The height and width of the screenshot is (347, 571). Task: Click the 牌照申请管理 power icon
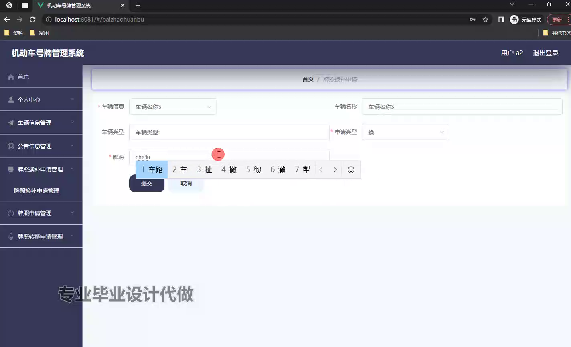pyautogui.click(x=11, y=213)
